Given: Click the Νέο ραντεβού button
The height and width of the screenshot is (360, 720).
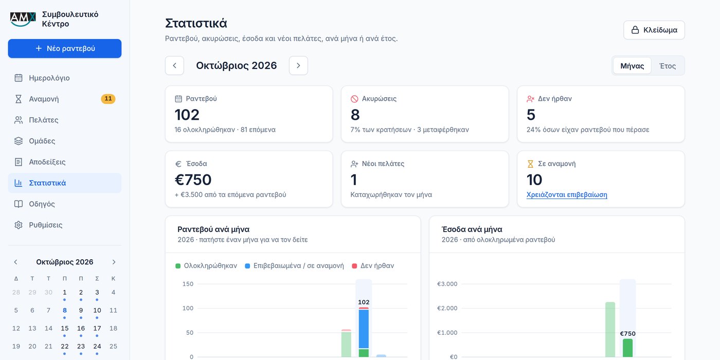Looking at the screenshot, I should point(65,48).
